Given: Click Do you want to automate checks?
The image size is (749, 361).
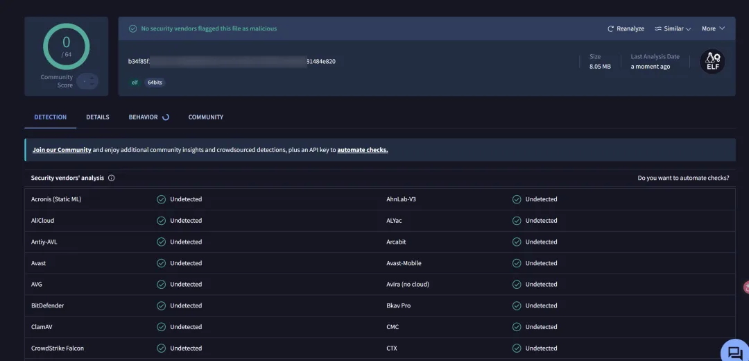Looking at the screenshot, I should point(683,178).
